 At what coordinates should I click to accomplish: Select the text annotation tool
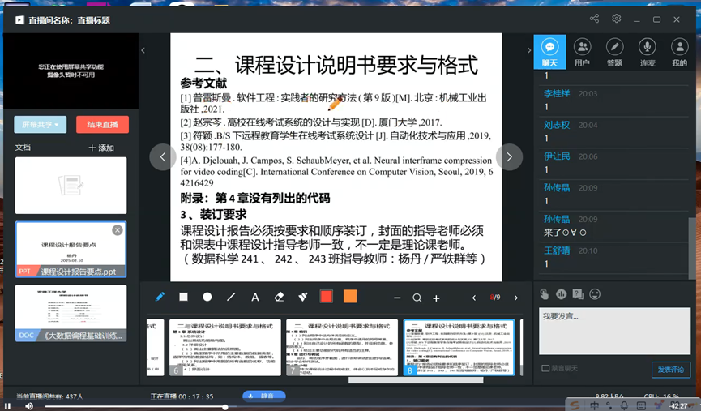255,298
